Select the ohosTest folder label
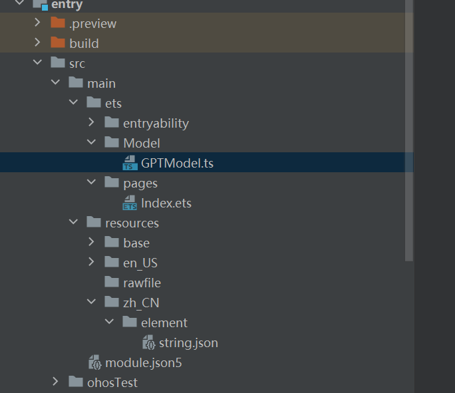Image resolution: width=455 pixels, height=393 pixels. (x=112, y=383)
